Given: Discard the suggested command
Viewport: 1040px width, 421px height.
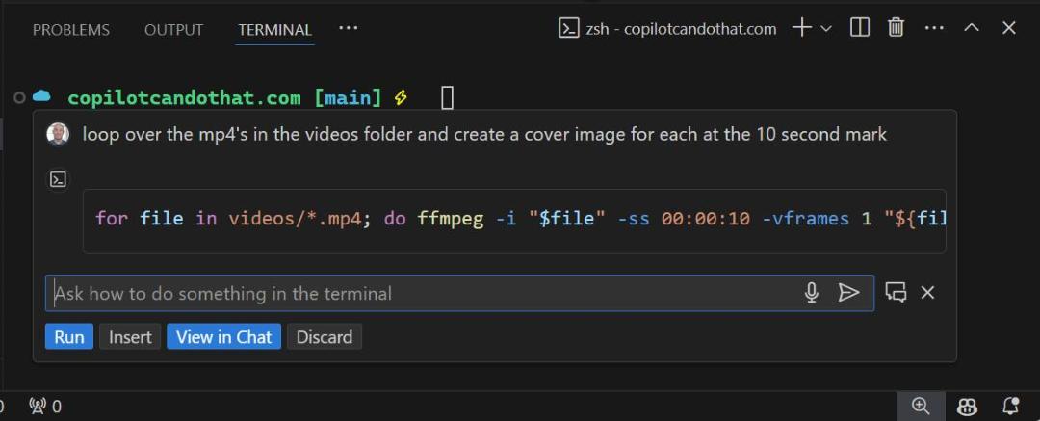Looking at the screenshot, I should pos(325,336).
